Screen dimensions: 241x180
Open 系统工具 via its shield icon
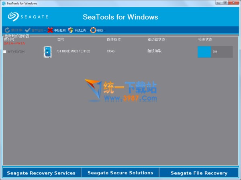coord(71,30)
